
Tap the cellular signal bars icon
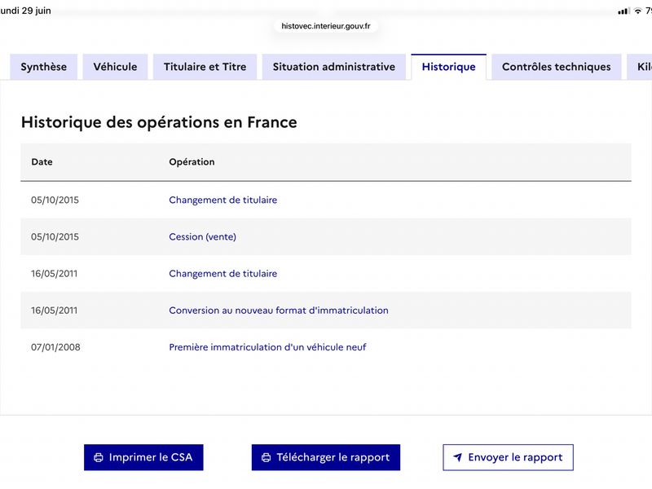tap(623, 11)
